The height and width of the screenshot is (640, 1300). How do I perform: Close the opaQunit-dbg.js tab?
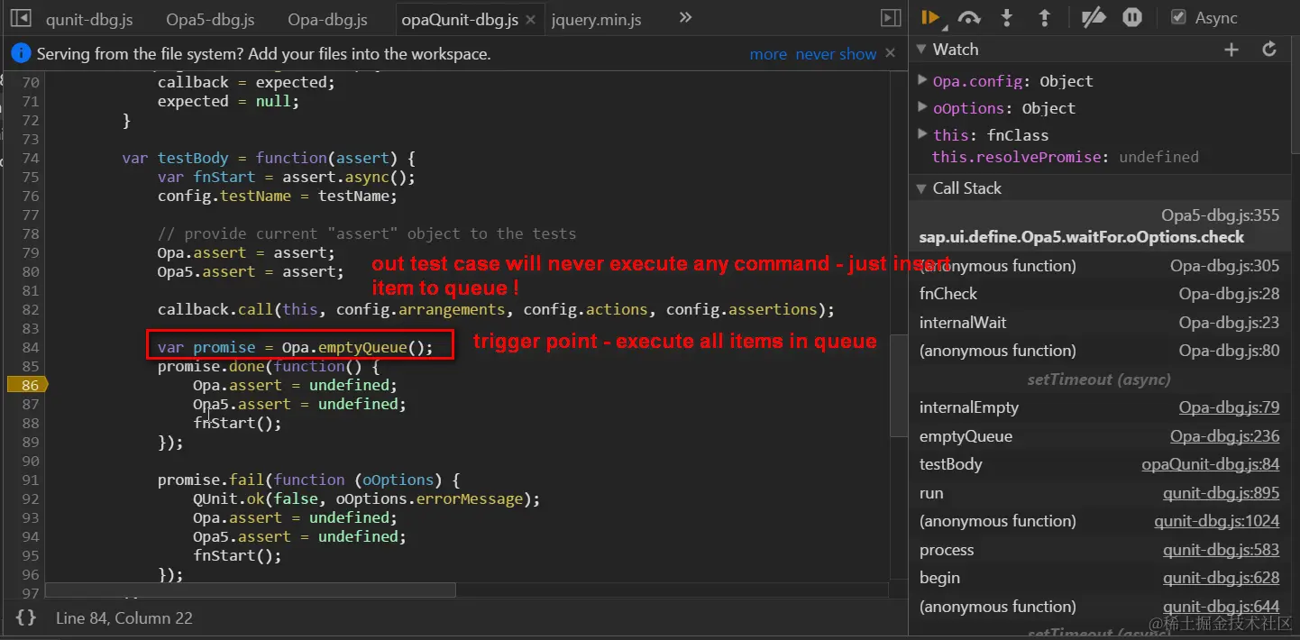tap(529, 19)
